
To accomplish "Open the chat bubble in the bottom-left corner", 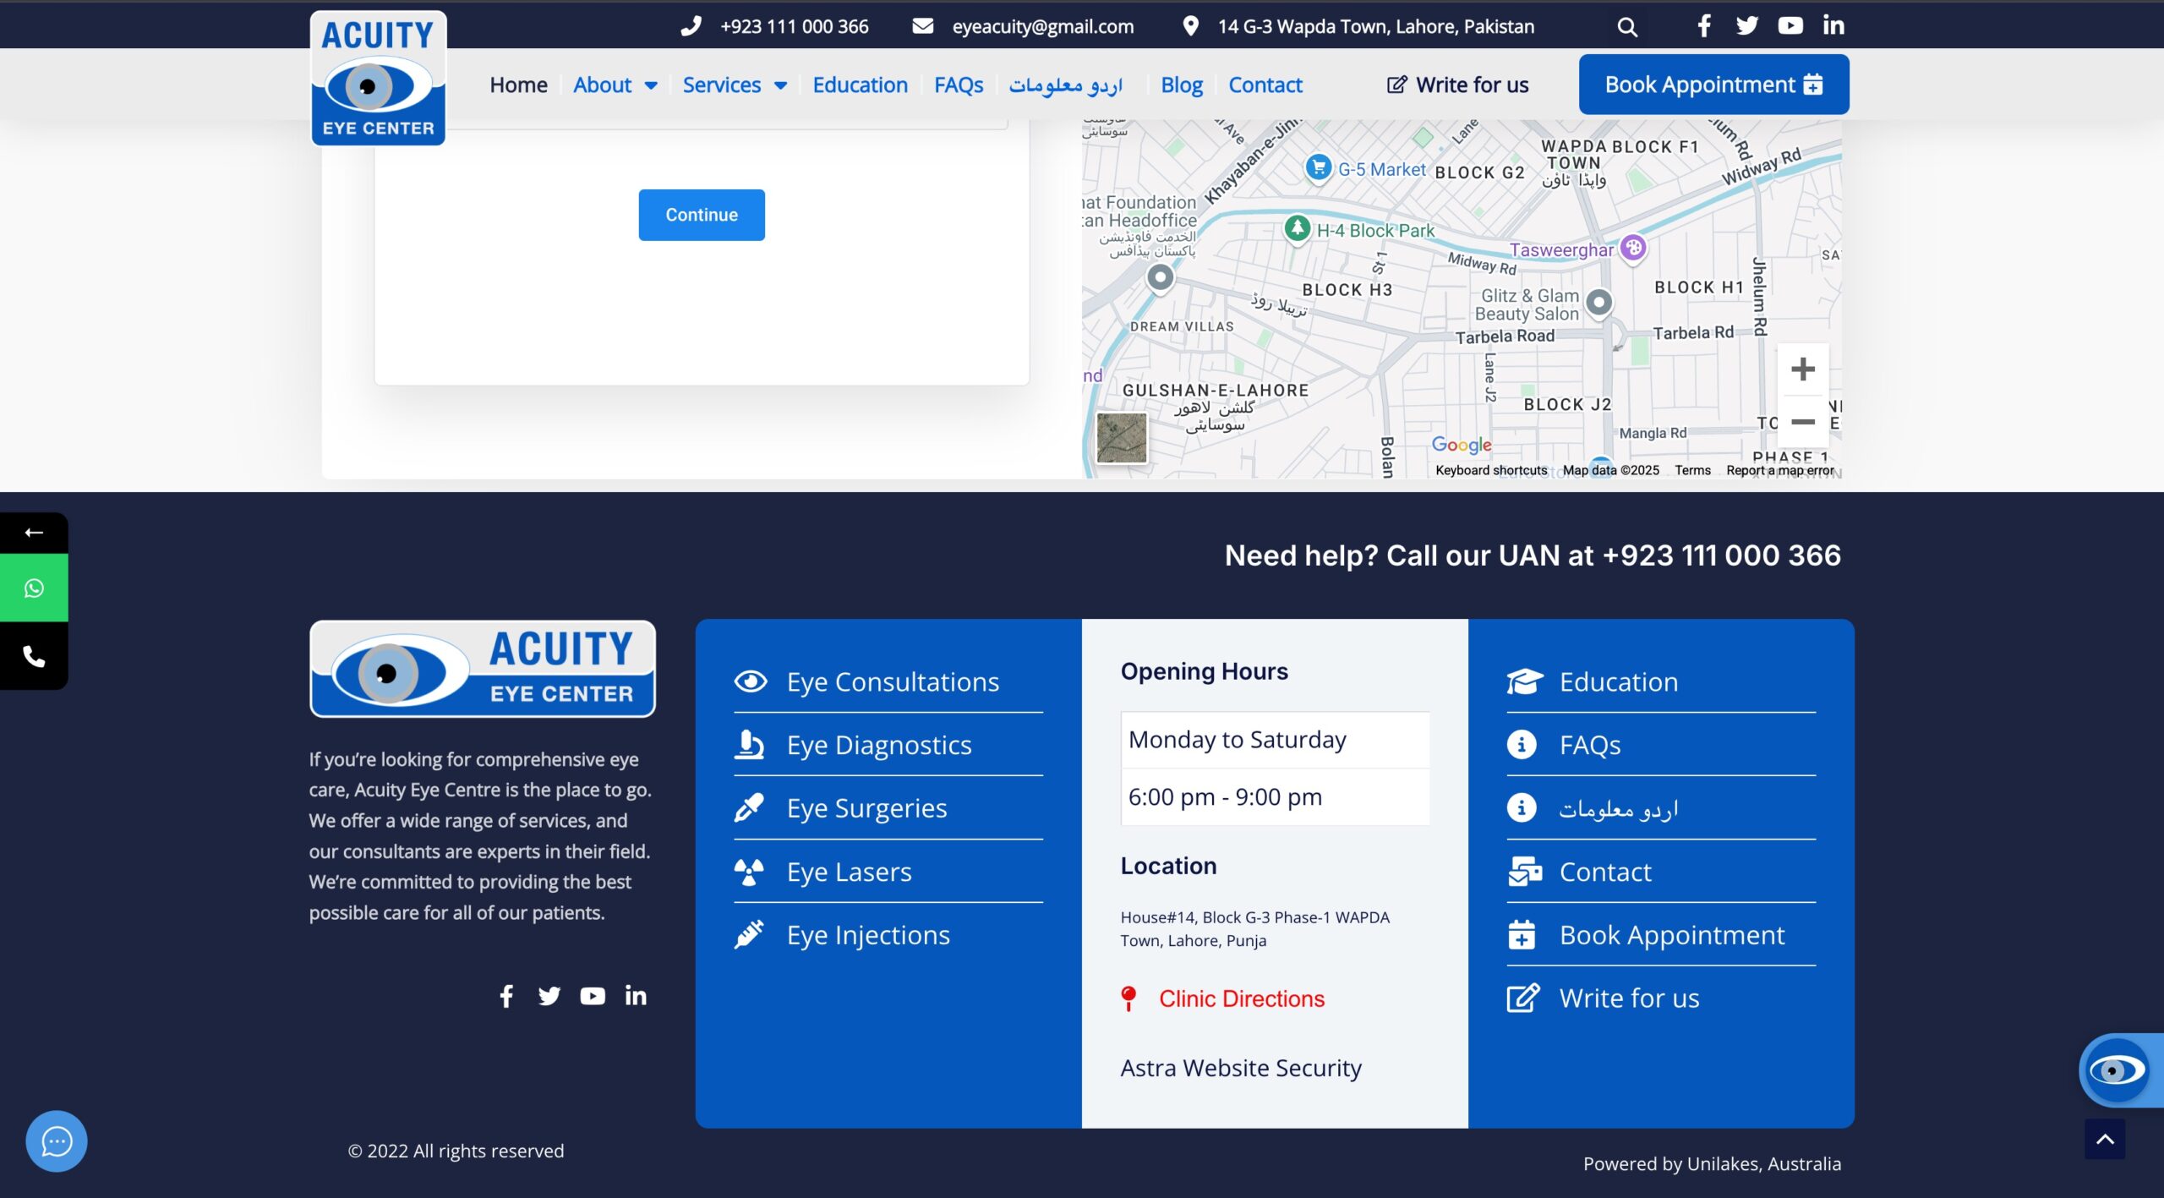I will click(x=55, y=1141).
